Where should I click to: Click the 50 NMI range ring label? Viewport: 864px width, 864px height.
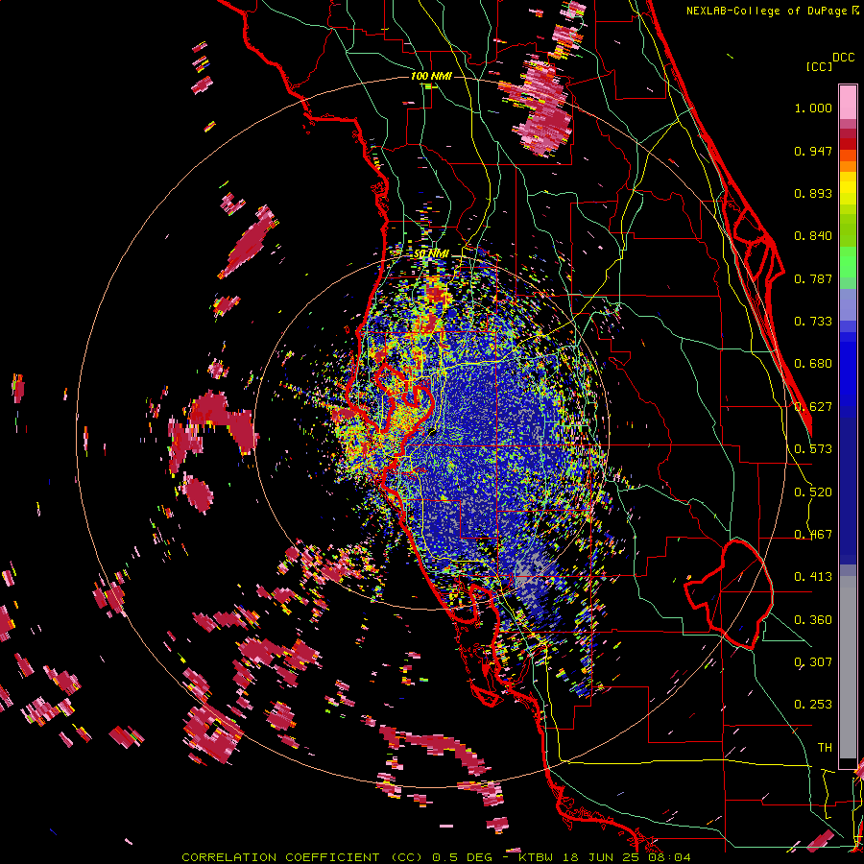pos(431,254)
